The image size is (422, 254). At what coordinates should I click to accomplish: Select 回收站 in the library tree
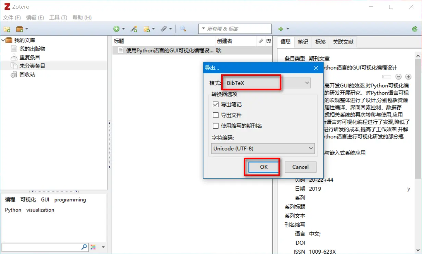[x=27, y=74]
